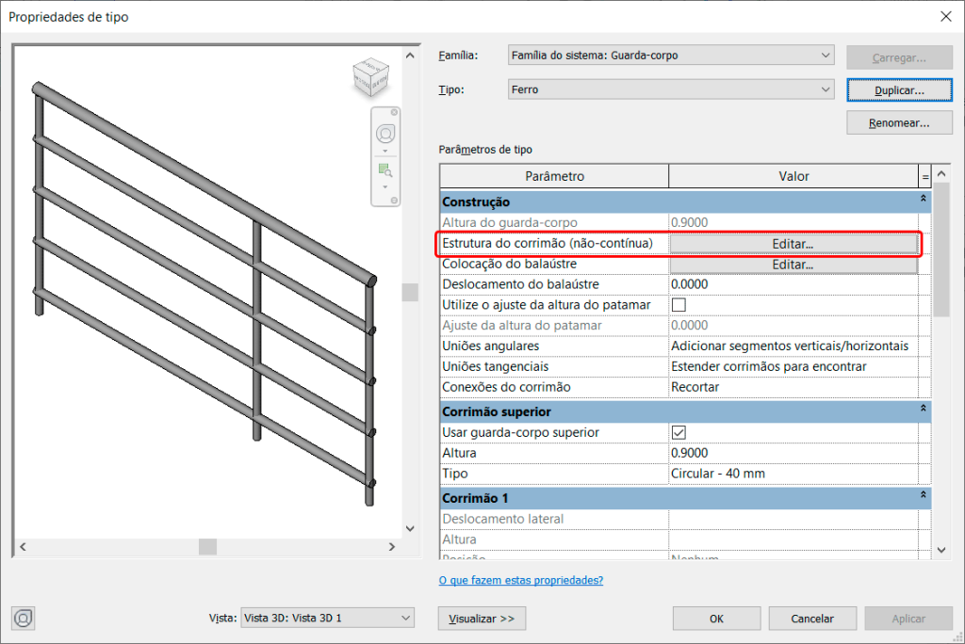
Task: Click the Deslocamento do balaústre value field
Action: pyautogui.click(x=792, y=284)
